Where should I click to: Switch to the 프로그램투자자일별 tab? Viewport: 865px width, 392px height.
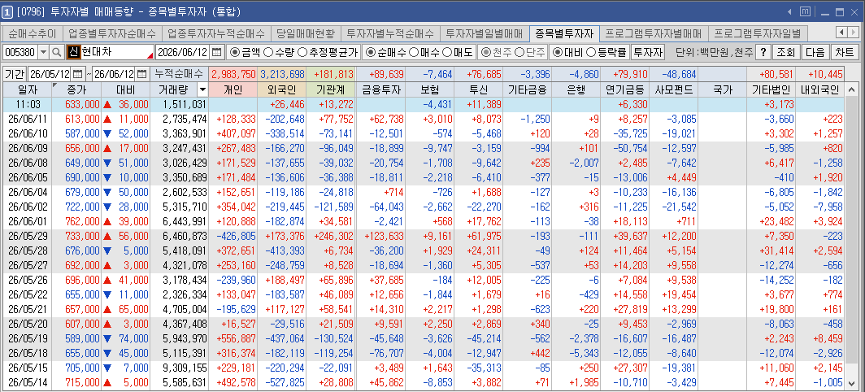click(757, 33)
